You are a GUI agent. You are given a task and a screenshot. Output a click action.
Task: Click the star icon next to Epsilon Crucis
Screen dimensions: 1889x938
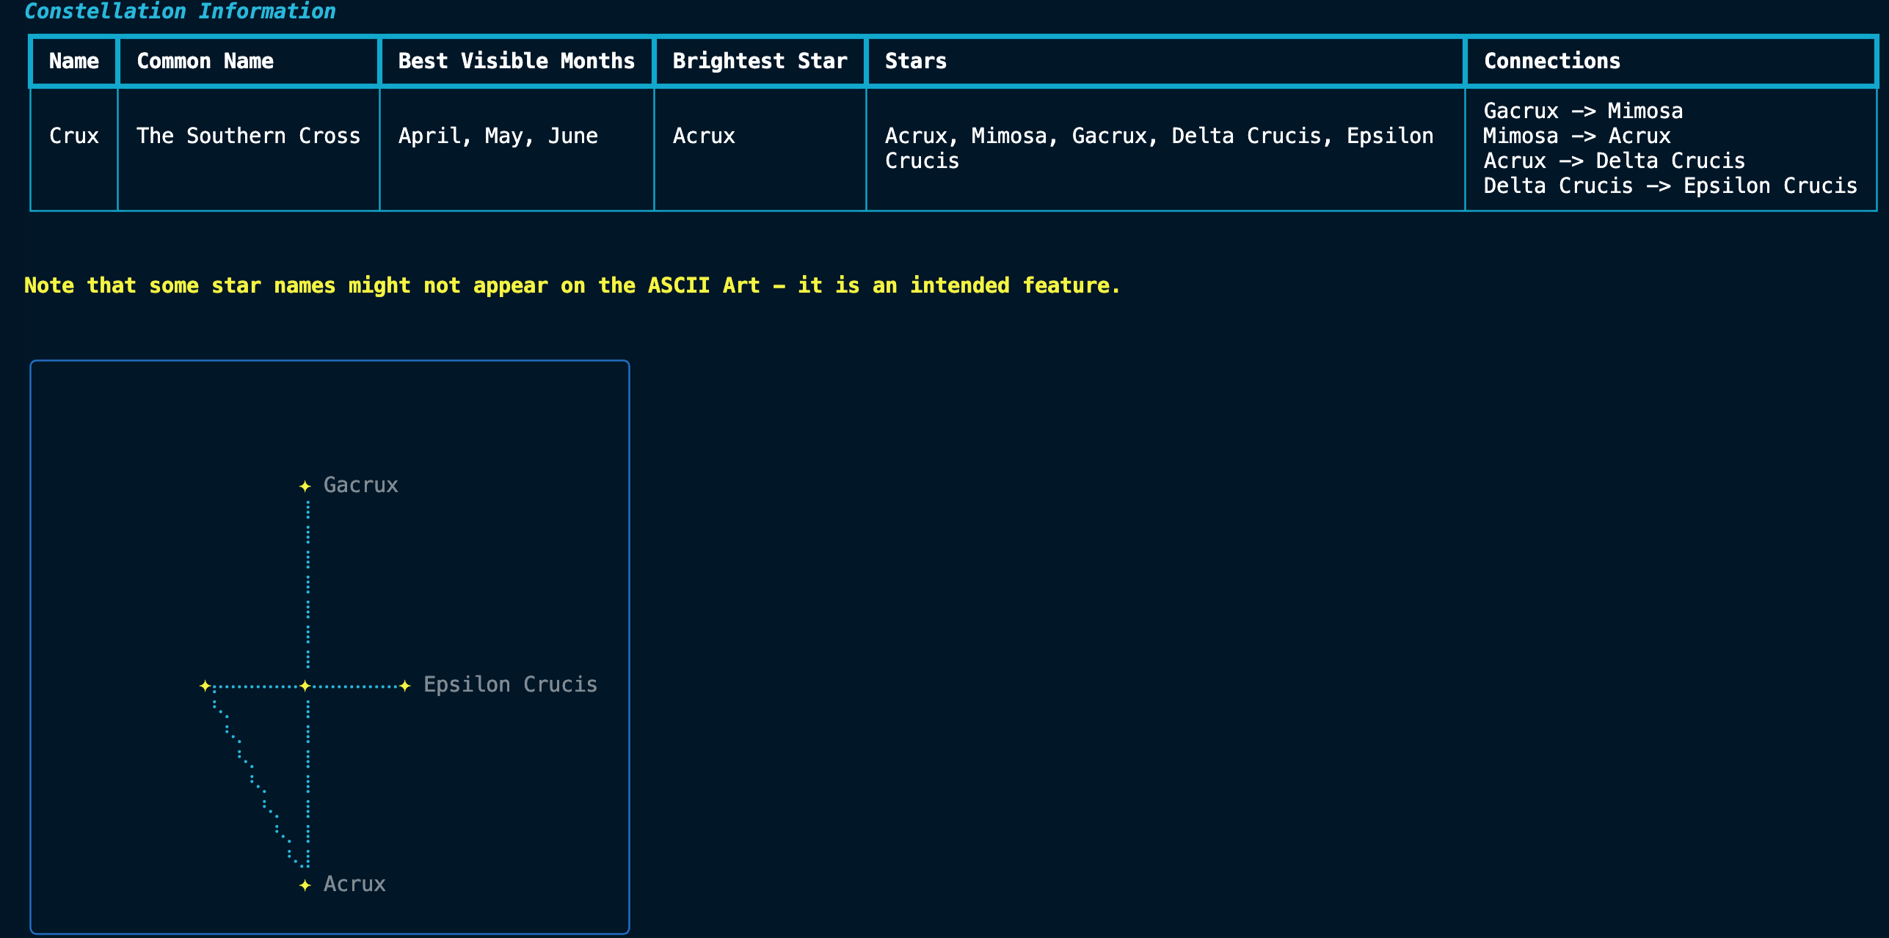coord(405,686)
